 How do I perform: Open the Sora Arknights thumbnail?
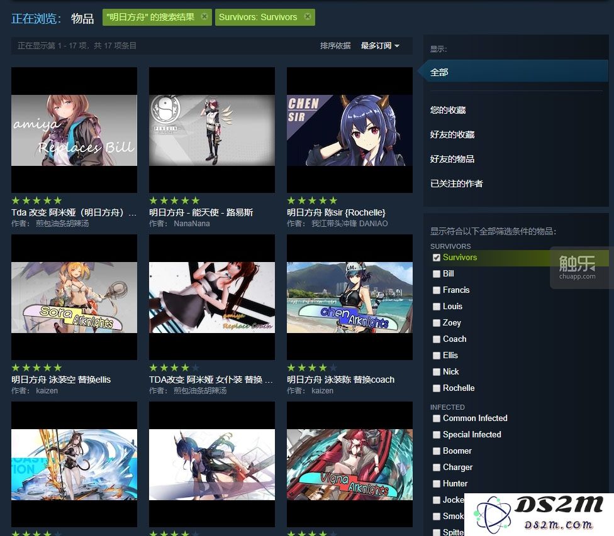(x=74, y=297)
